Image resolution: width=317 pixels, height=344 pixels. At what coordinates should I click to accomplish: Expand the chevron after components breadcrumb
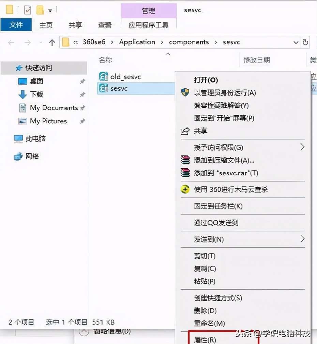click(x=216, y=42)
